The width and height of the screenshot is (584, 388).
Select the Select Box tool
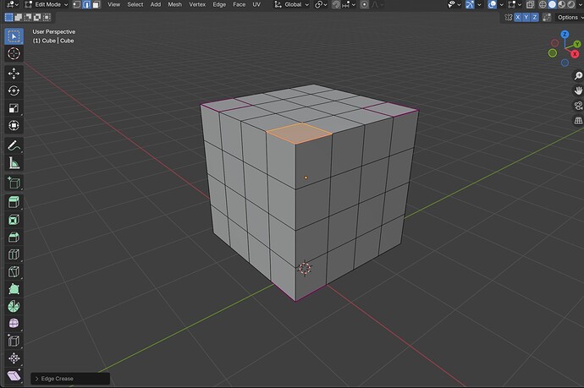coord(14,36)
